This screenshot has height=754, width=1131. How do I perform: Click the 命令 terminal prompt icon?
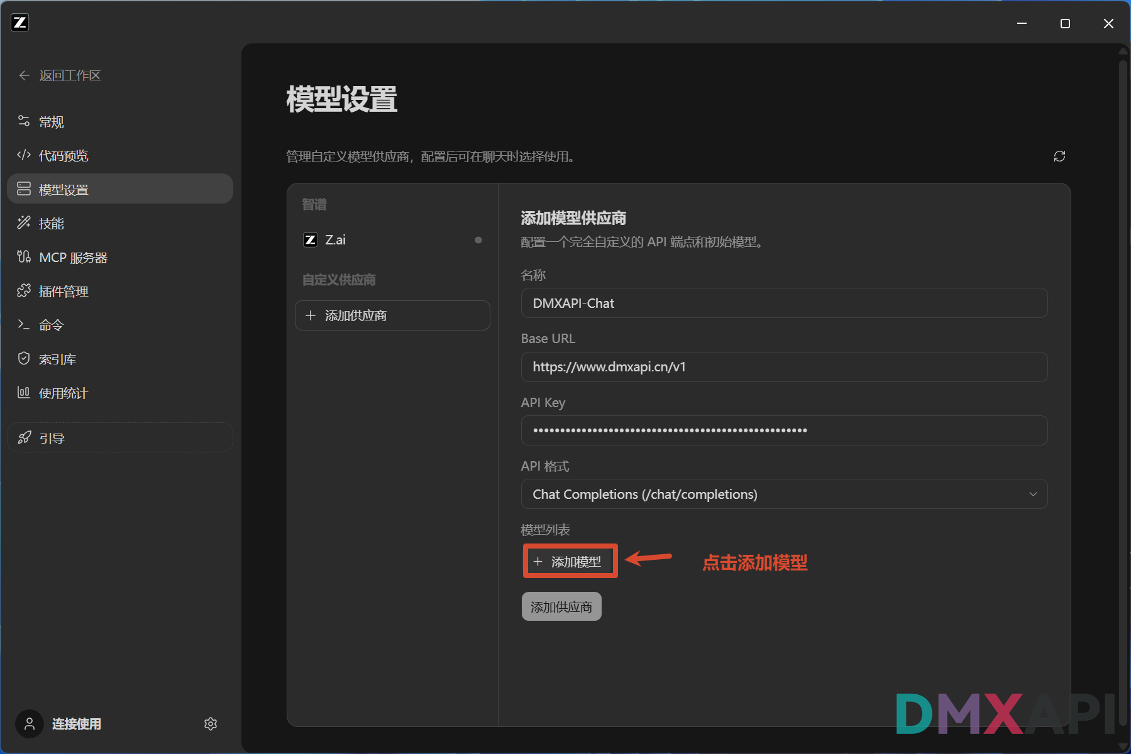point(24,324)
